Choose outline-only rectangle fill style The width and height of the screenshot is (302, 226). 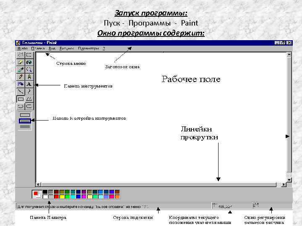(x=25, y=115)
